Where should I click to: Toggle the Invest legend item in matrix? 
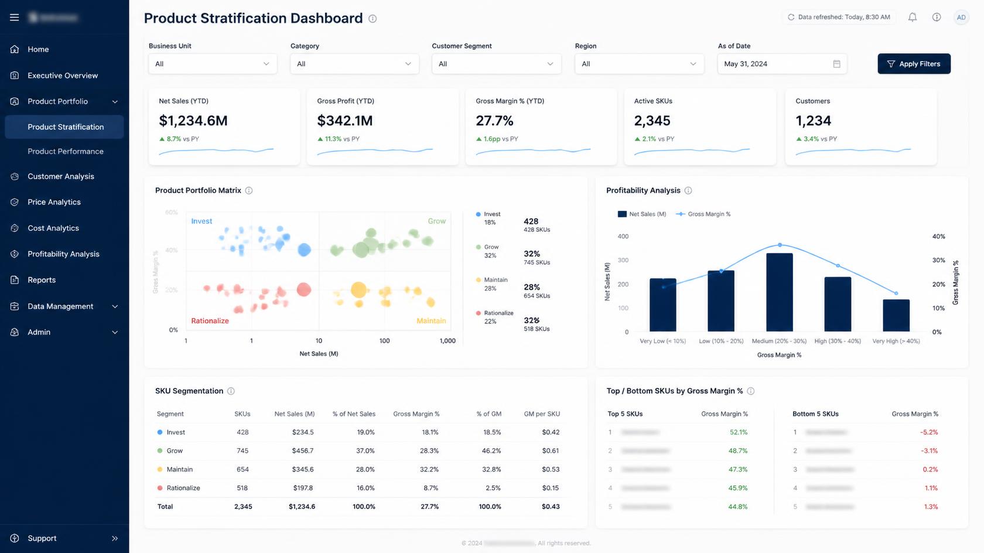488,218
